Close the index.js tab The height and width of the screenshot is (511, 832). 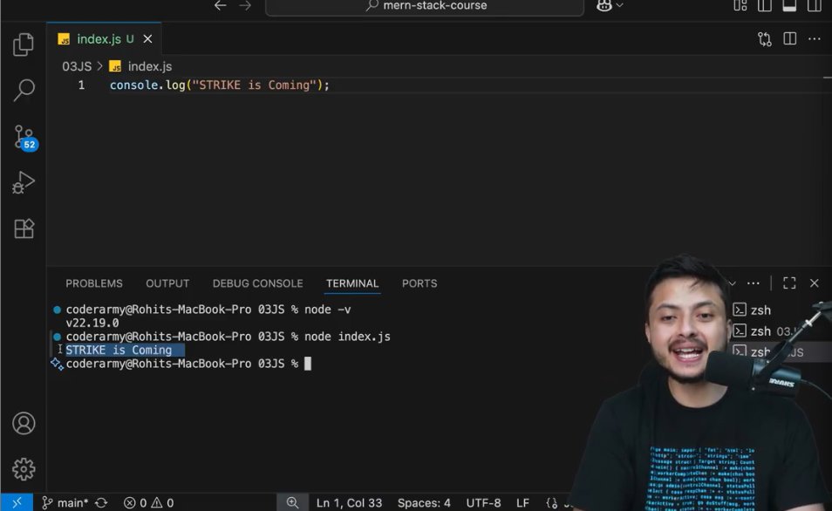147,38
